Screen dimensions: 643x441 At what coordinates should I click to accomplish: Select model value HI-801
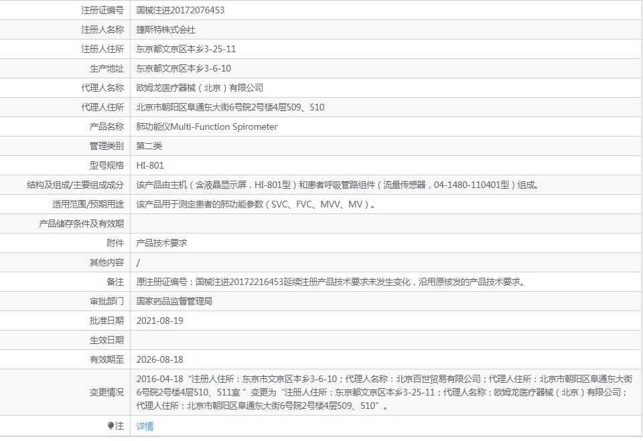(150, 165)
